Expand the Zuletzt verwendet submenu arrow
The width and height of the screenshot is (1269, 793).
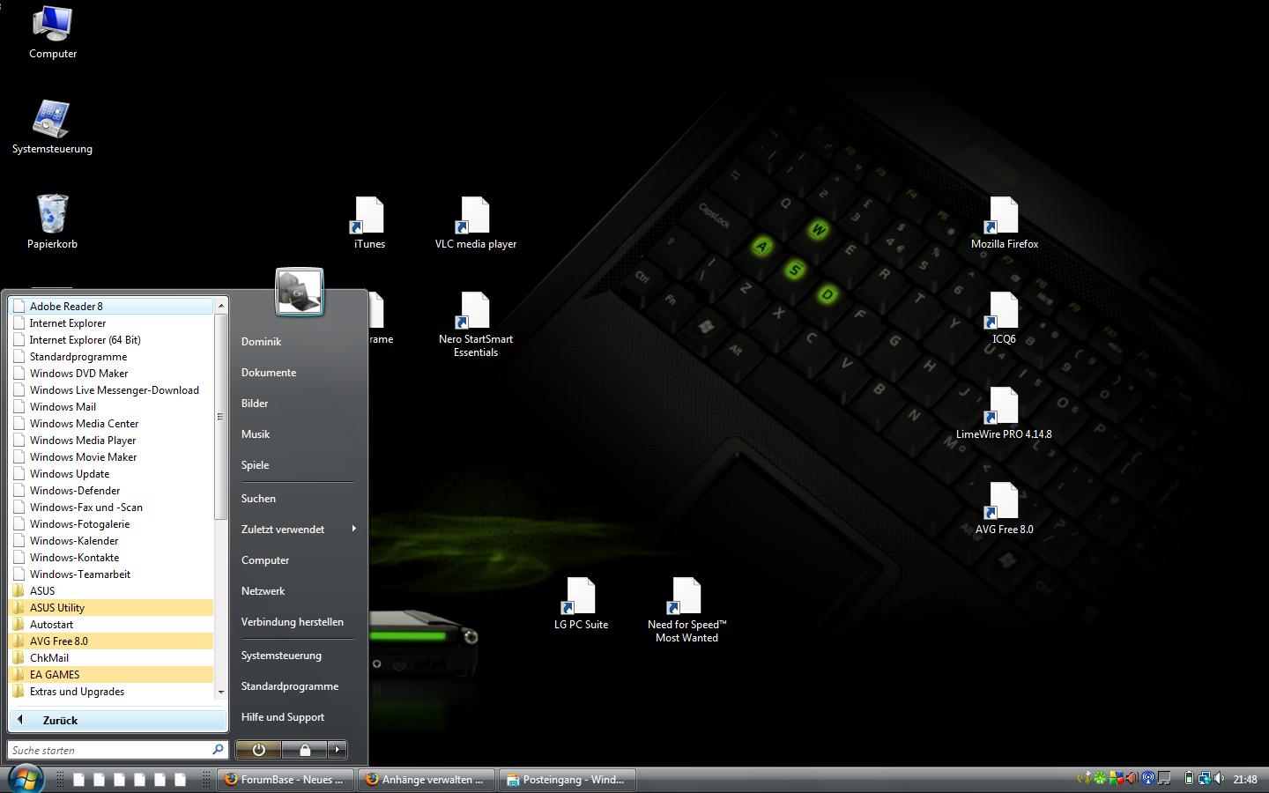click(353, 529)
